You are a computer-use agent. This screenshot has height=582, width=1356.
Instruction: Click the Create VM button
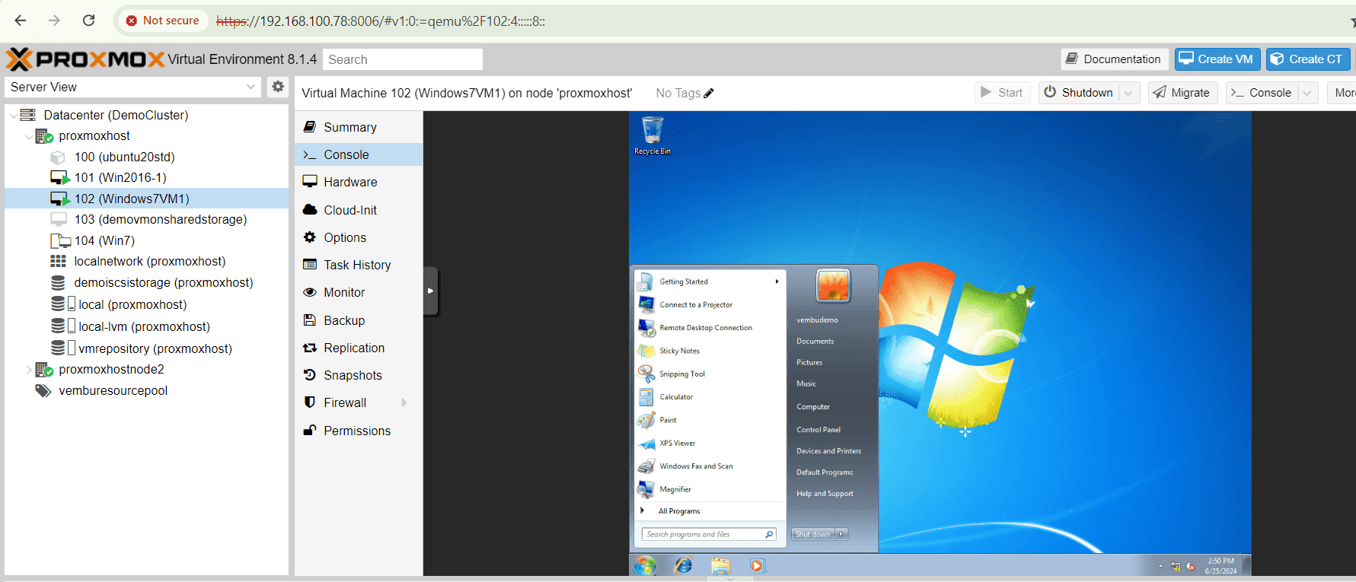[x=1217, y=59]
